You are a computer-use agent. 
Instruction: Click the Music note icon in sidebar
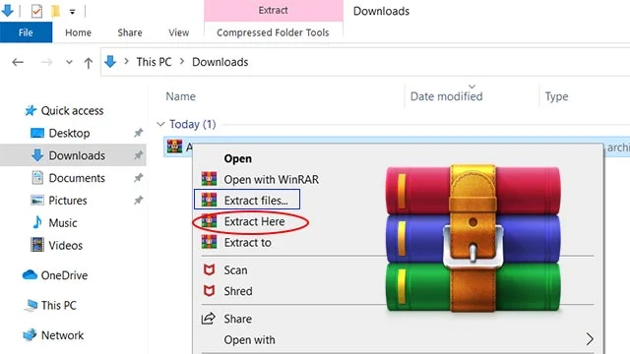(x=37, y=222)
